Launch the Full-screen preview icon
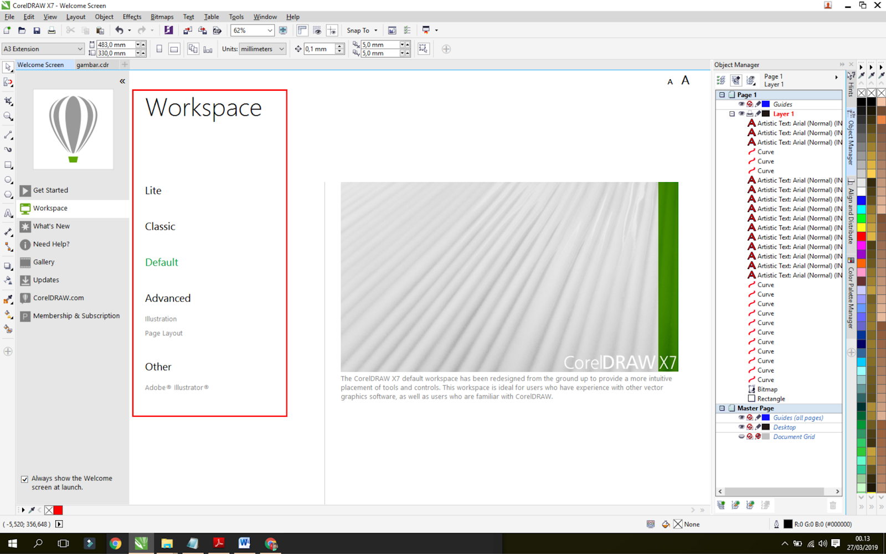This screenshot has height=554, width=886. 283,30
